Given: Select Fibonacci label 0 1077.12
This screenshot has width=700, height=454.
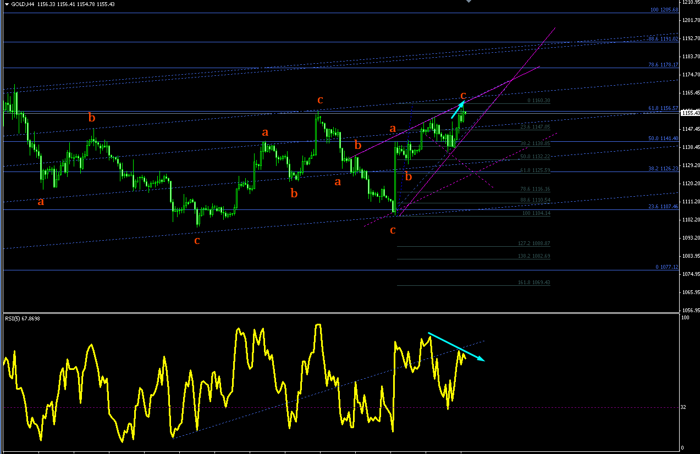Looking at the screenshot, I should point(667,267).
